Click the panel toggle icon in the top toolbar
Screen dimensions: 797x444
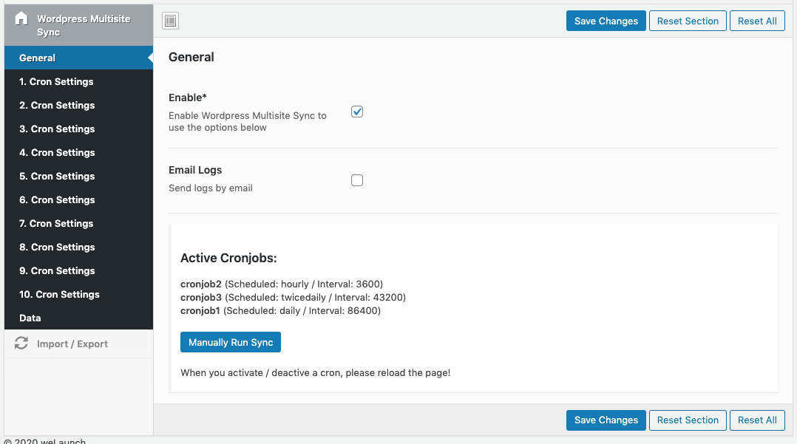point(170,21)
